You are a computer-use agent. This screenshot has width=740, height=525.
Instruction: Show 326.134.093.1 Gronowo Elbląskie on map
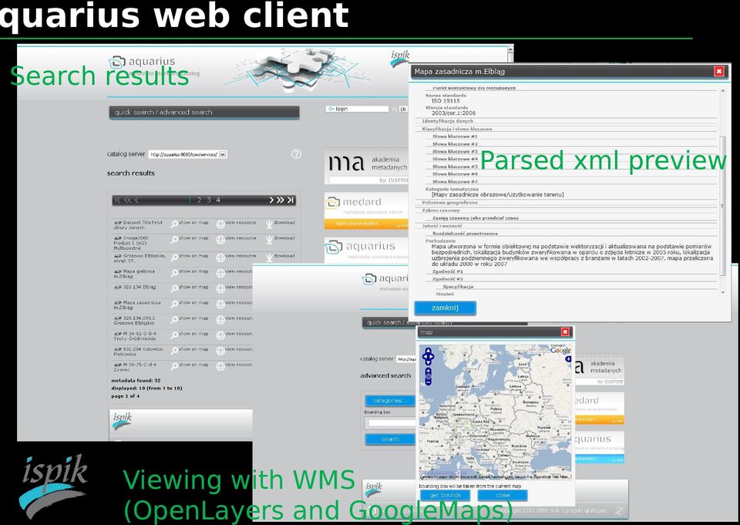[190, 318]
